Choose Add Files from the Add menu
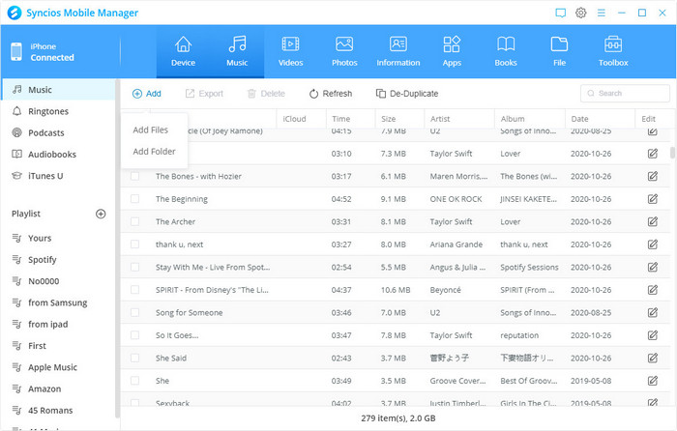The width and height of the screenshot is (677, 431). click(x=150, y=129)
